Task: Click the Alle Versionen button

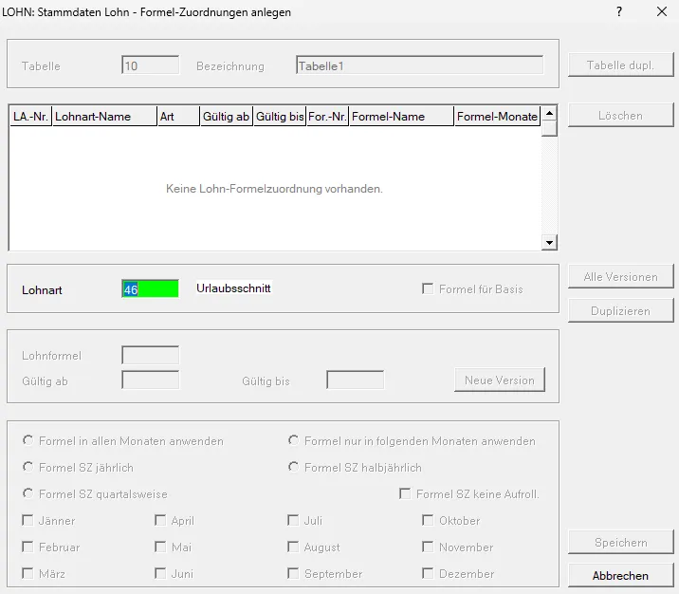Action: tap(620, 276)
